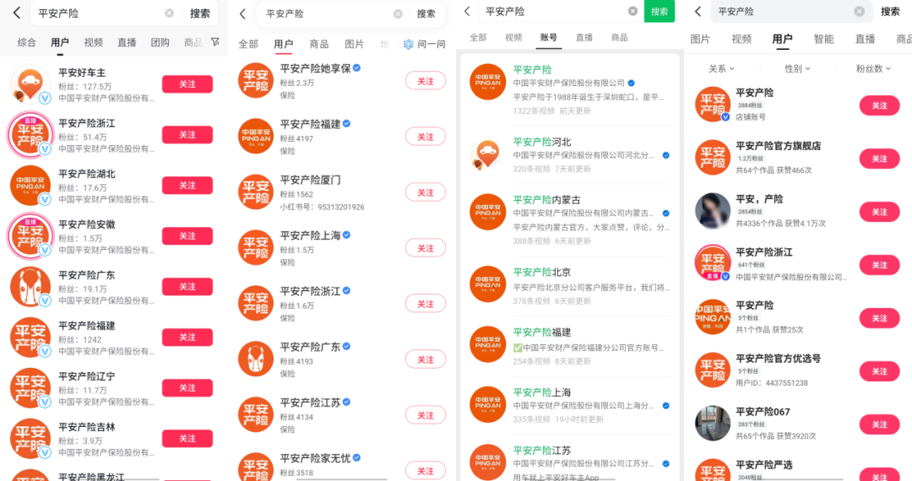
Task: Tap 搜索 above the 团购 tab
Action: pos(200,13)
